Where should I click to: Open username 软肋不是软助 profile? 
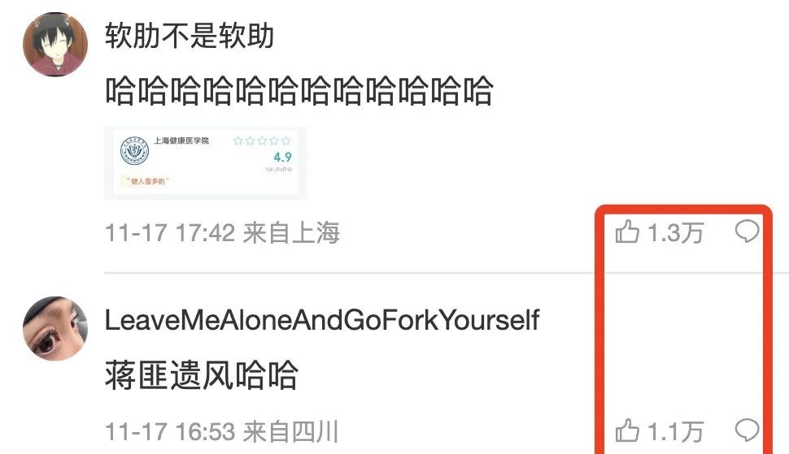(190, 36)
